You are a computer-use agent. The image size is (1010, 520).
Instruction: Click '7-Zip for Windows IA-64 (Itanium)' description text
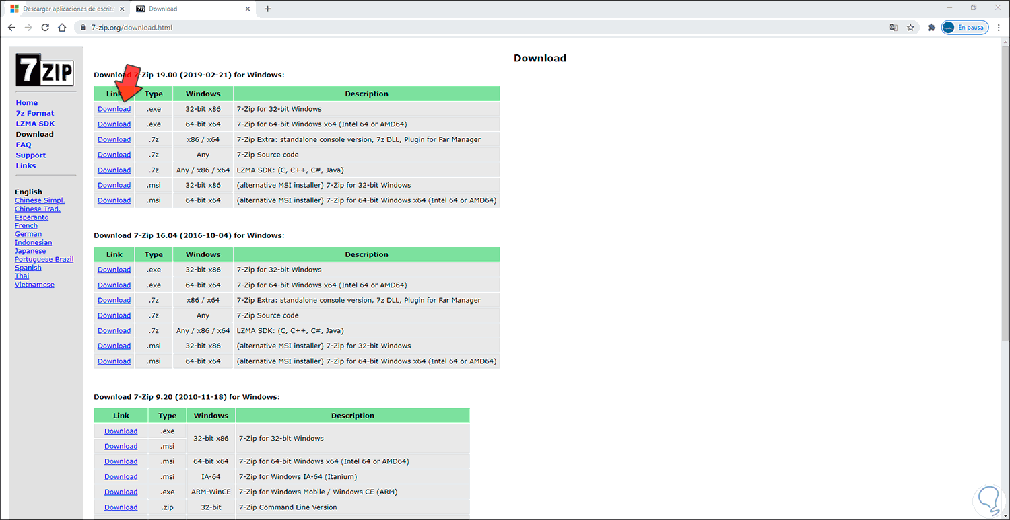(299, 477)
